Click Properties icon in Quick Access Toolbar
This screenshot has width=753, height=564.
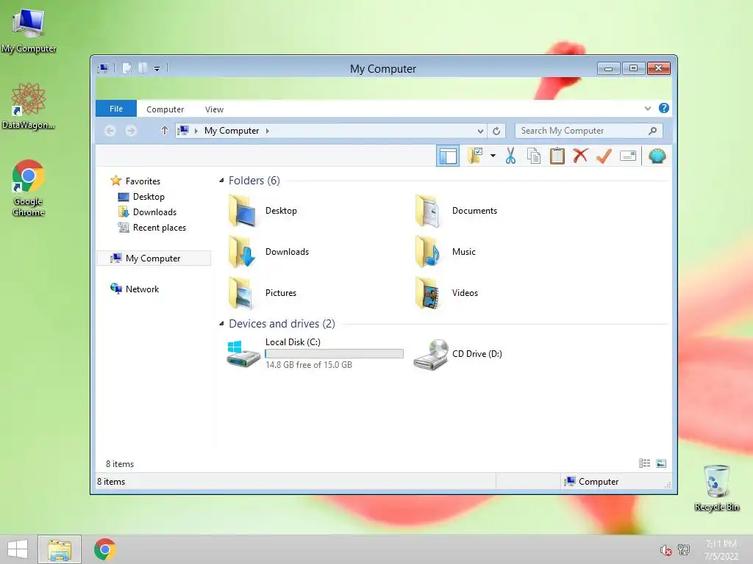tap(126, 68)
